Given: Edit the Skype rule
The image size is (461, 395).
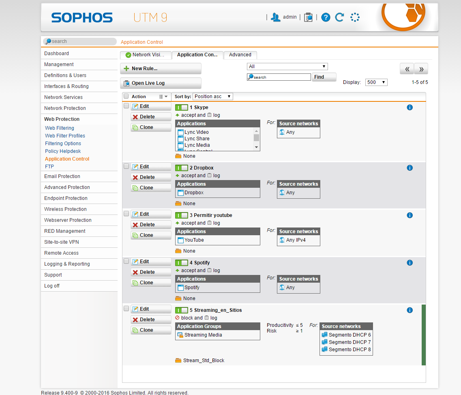Looking at the screenshot, I should tap(151, 106).
